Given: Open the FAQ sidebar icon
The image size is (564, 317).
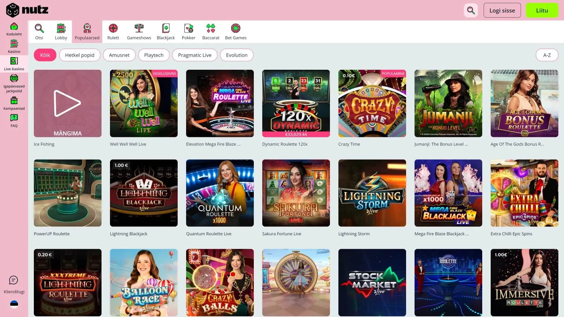Looking at the screenshot, I should (14, 120).
